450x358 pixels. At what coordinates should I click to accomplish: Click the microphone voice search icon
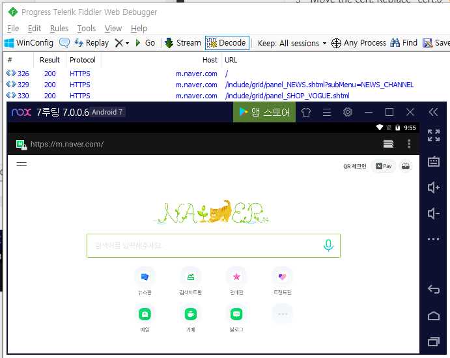pos(328,245)
